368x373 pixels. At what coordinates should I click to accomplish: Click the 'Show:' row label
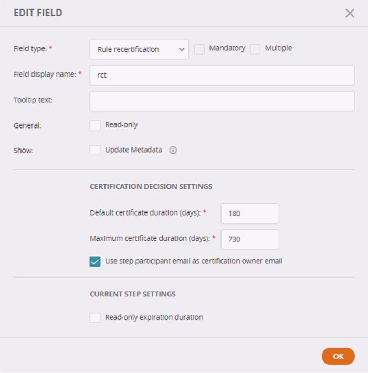[23, 151]
